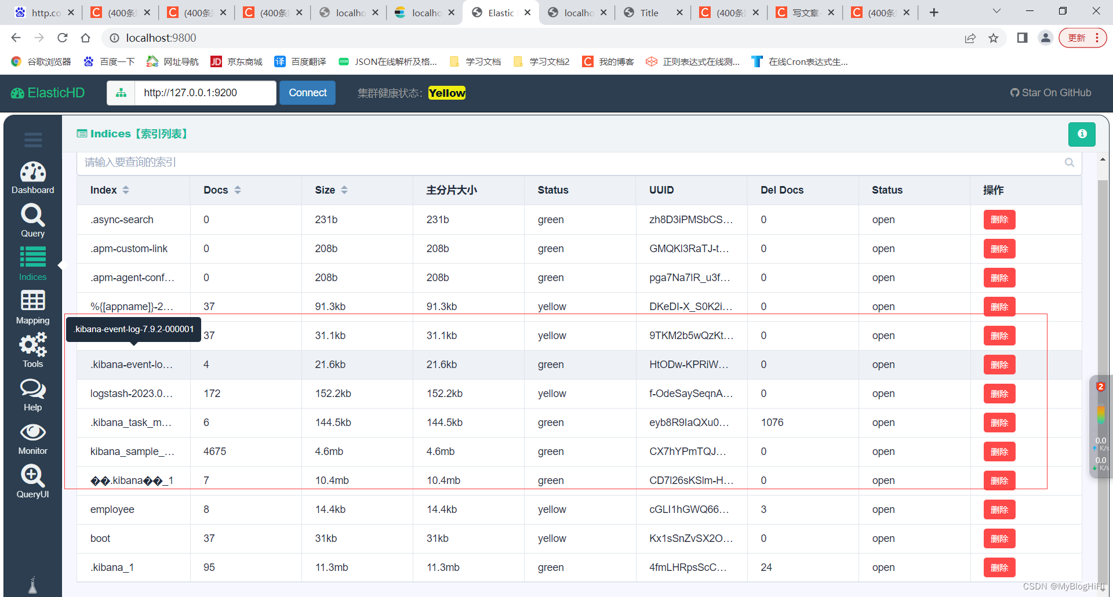Viewport: 1113px width, 597px height.
Task: Sort table by Index column
Action: 126,190
